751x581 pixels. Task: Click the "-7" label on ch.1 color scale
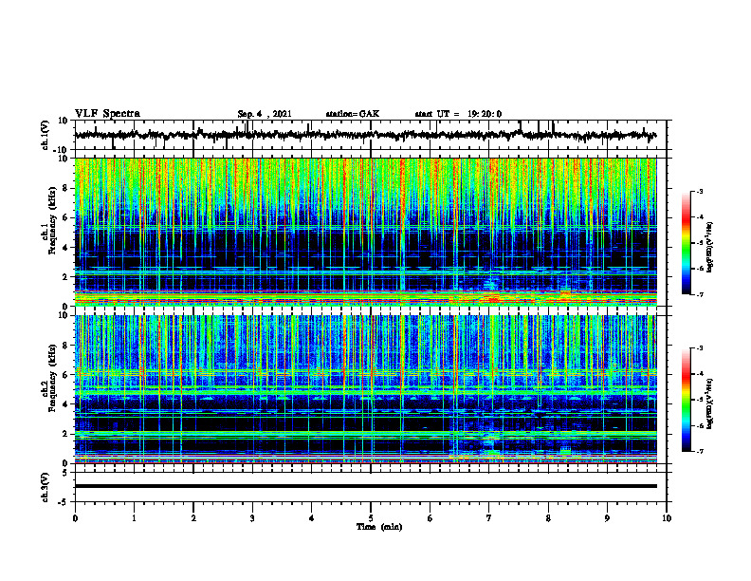coord(699,294)
